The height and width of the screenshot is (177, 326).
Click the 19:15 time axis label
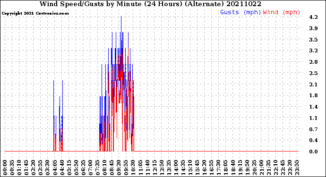[240, 168]
